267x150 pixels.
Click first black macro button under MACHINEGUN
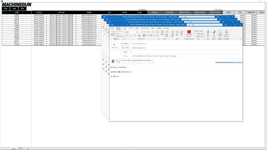click(6, 9)
